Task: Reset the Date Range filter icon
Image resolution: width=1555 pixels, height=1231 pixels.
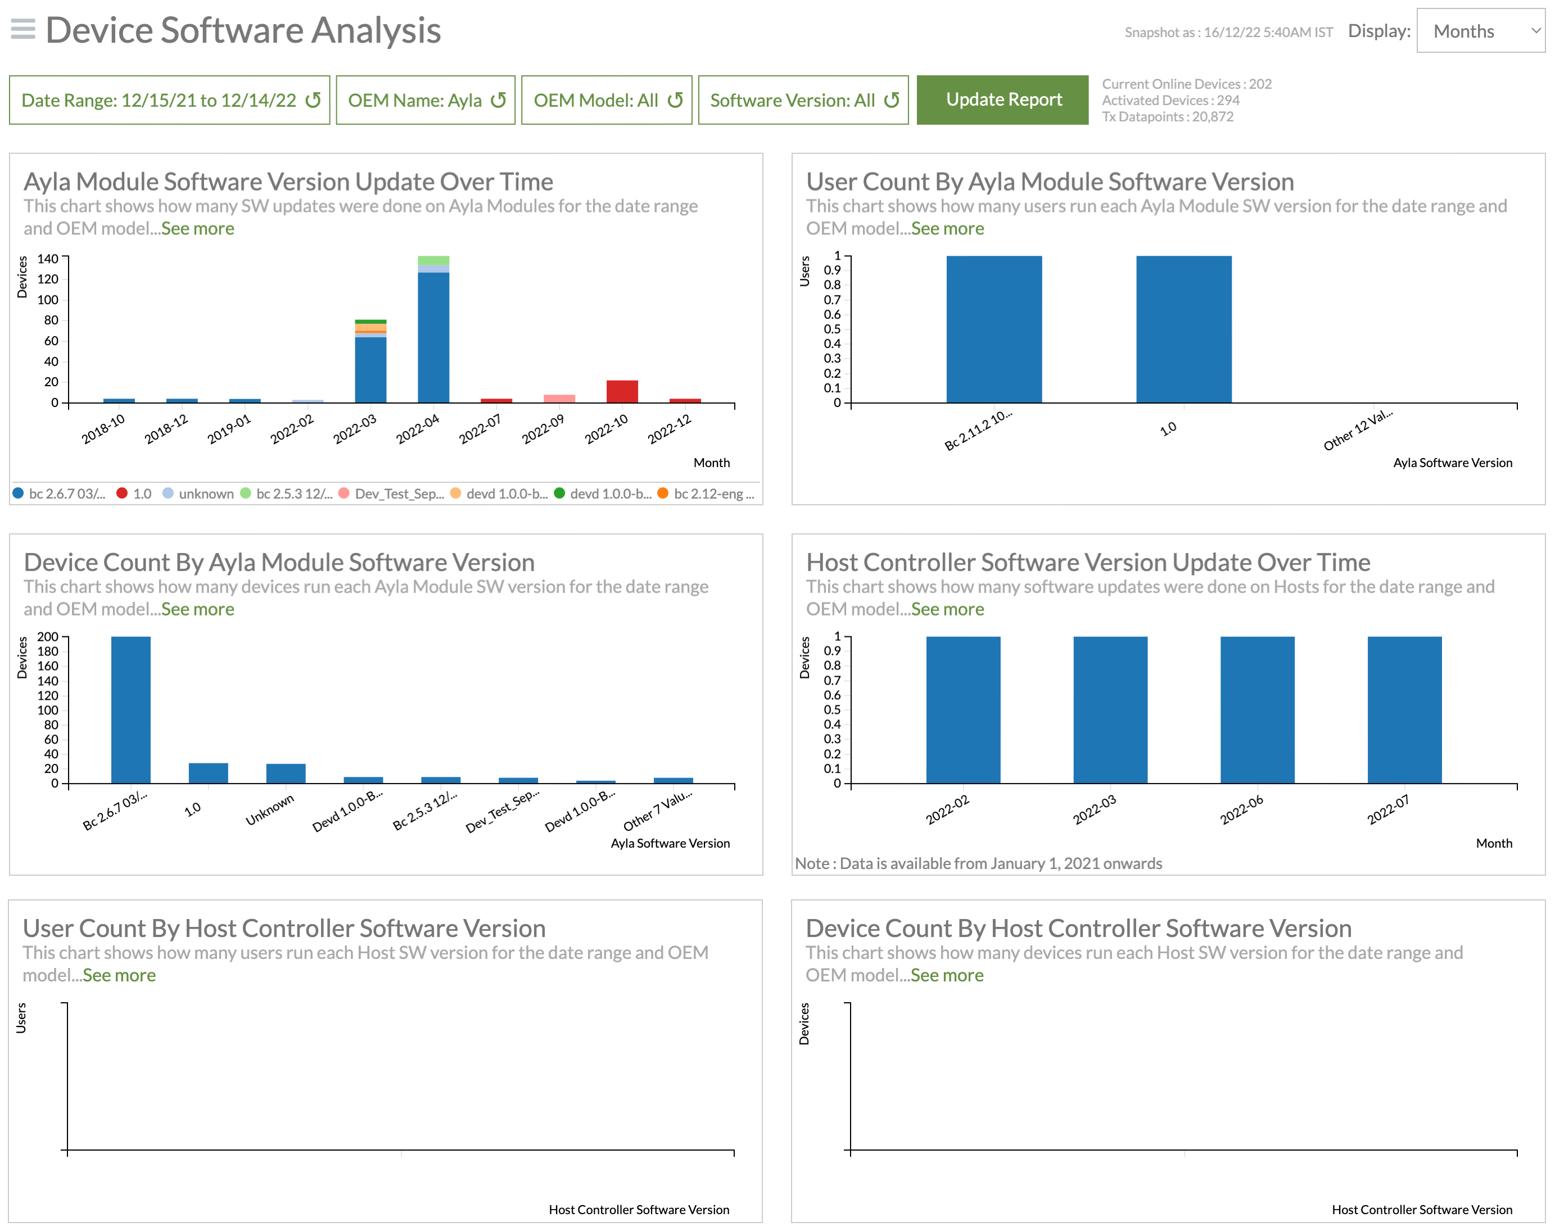Action: 313,100
